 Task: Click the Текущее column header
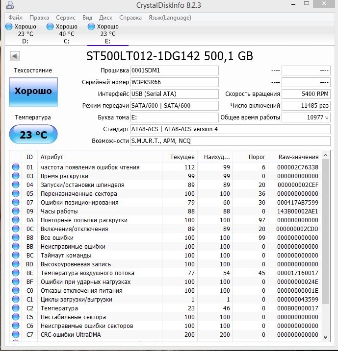click(x=180, y=157)
